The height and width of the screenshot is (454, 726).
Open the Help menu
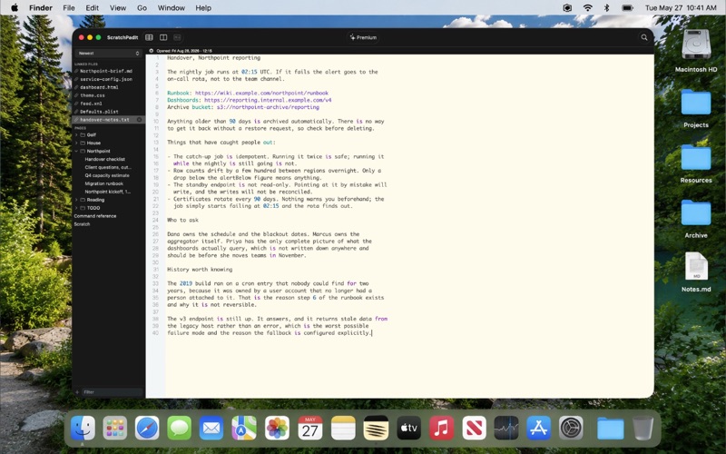(203, 8)
